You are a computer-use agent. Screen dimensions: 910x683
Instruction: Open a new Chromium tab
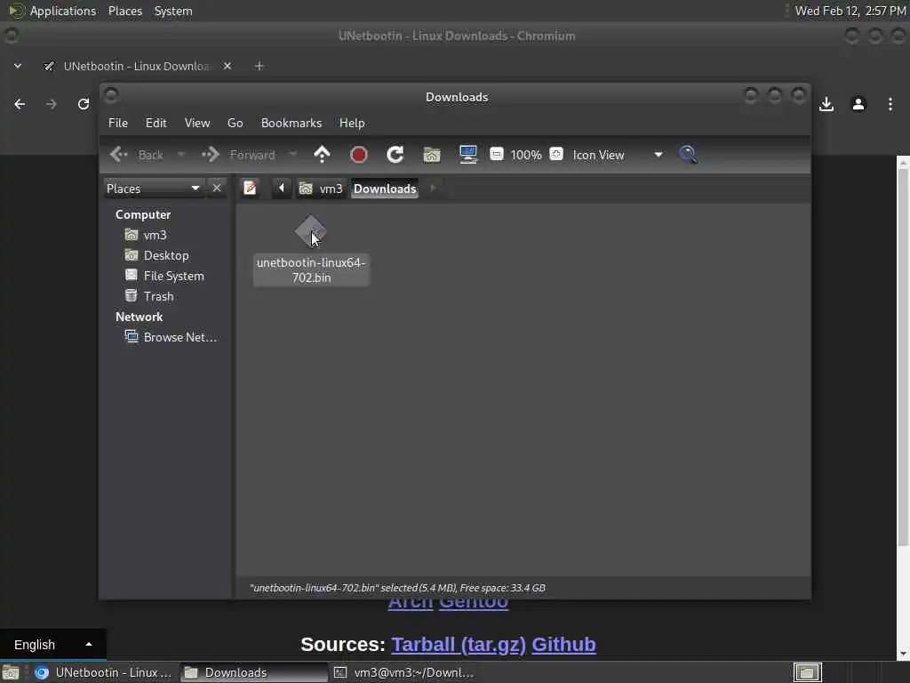point(259,66)
